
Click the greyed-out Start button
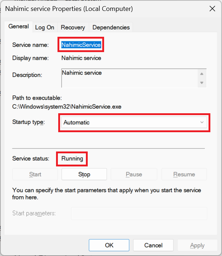pyautogui.click(x=35, y=174)
